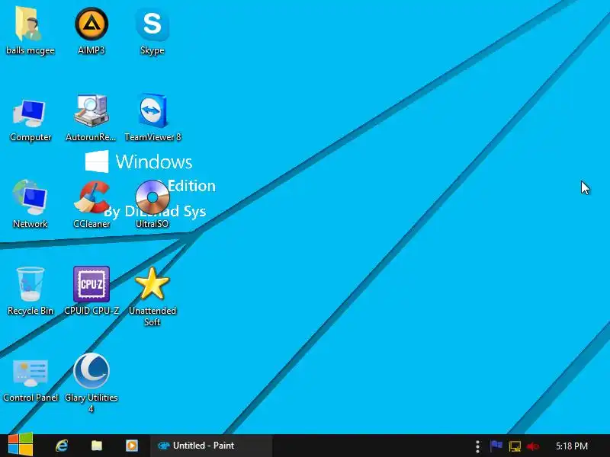Switch to the Untitled - Paint window
The width and height of the screenshot is (610, 457).
[x=211, y=446]
